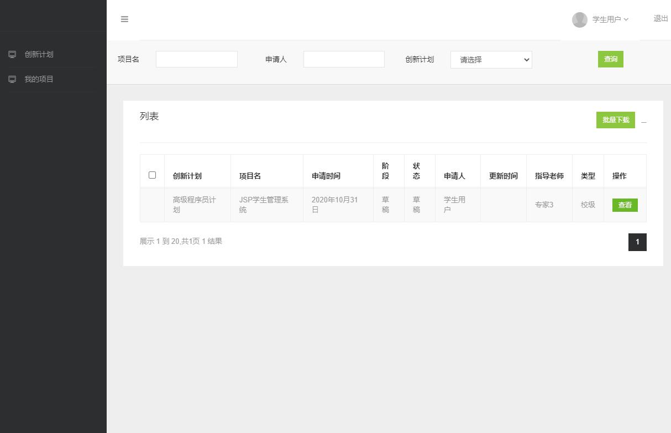Screen dimensions: 671x433
Task: Select the 我的项目 sidebar icon
Action: pos(12,79)
